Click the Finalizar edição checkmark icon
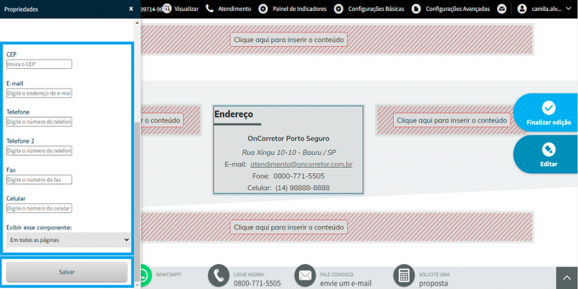 coord(548,108)
